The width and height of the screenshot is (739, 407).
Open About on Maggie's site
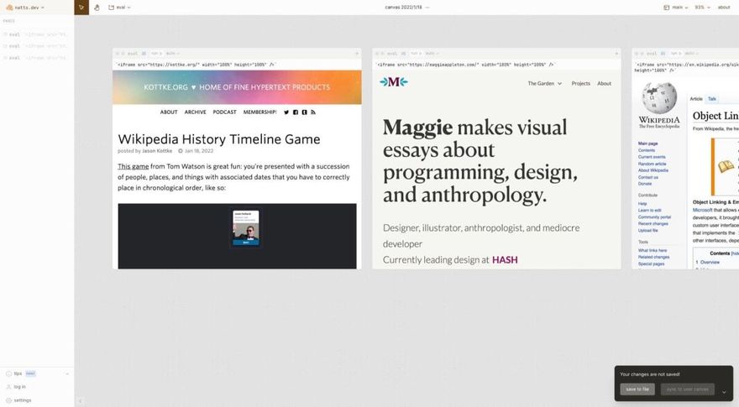[604, 83]
